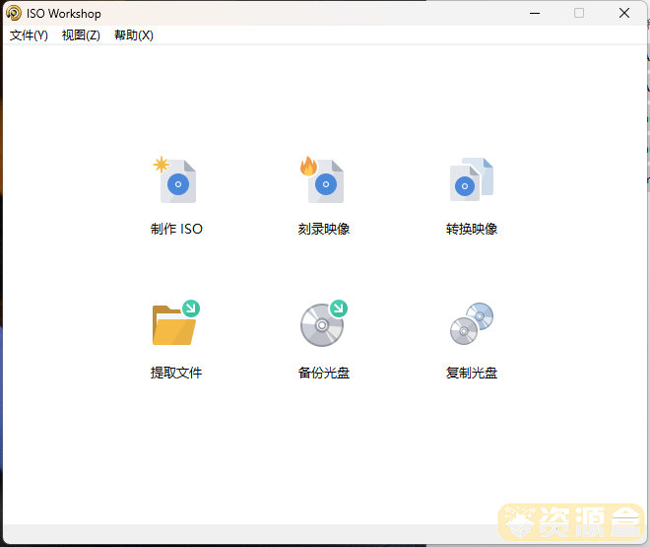Click the 备份光盘 text label

pos(324,373)
